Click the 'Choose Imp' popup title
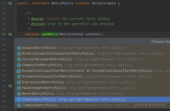Screen dimensions: 170x111 pyautogui.click(x=161, y=42)
